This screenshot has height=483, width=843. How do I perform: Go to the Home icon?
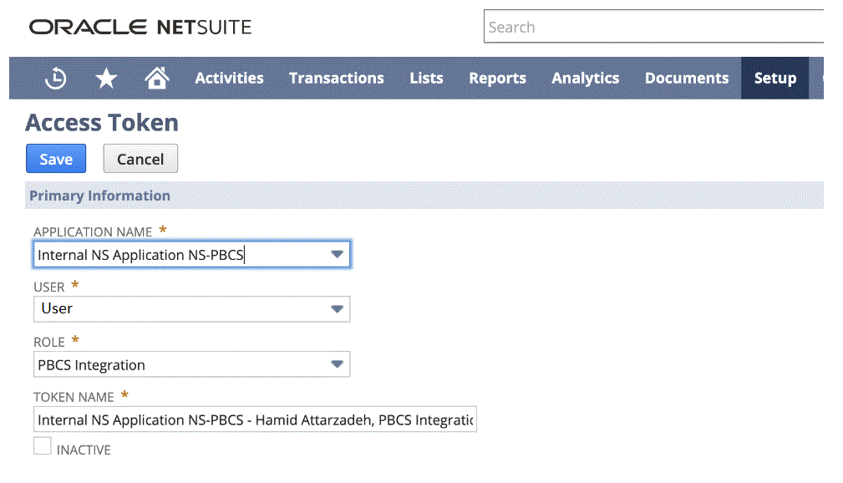click(156, 78)
